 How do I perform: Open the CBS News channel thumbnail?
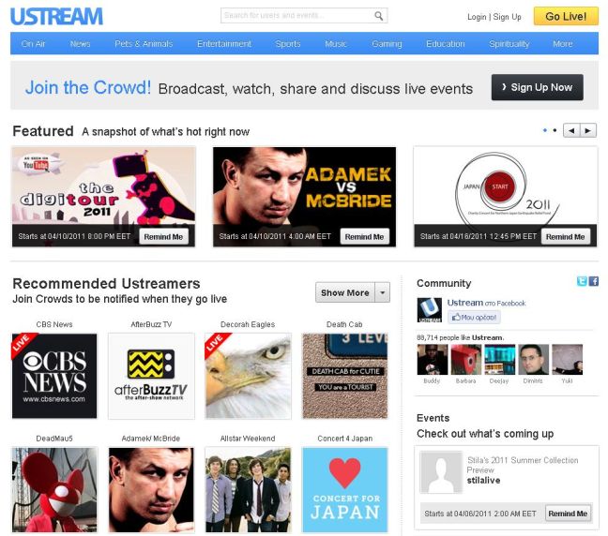tap(54, 376)
